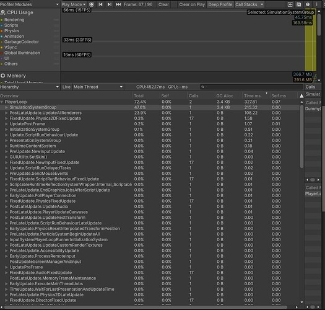
Task: Sort by the Self column header
Action: (x=173, y=95)
